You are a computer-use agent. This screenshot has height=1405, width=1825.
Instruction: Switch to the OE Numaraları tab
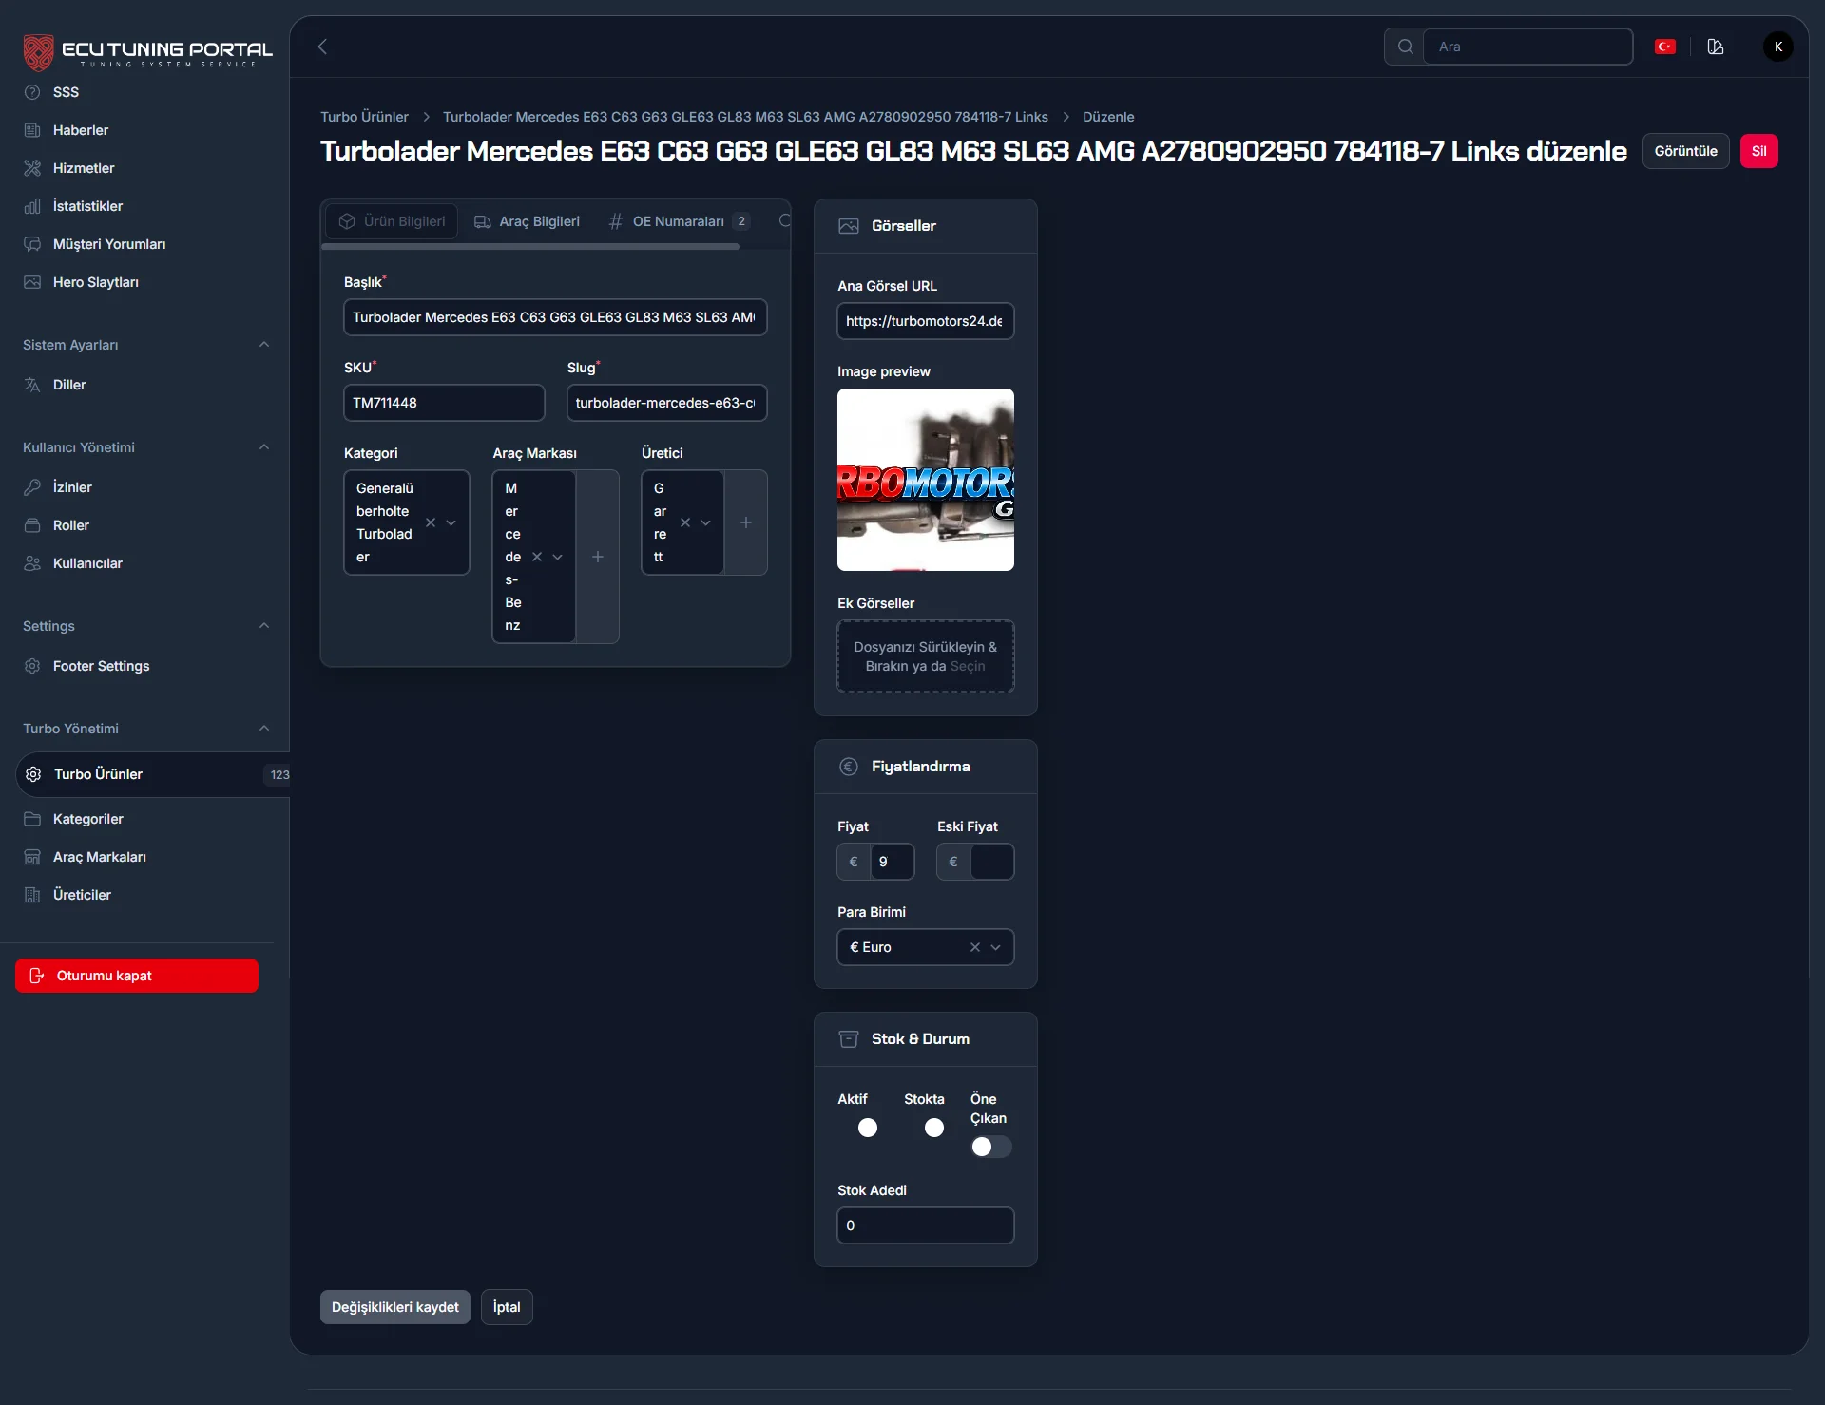679,221
